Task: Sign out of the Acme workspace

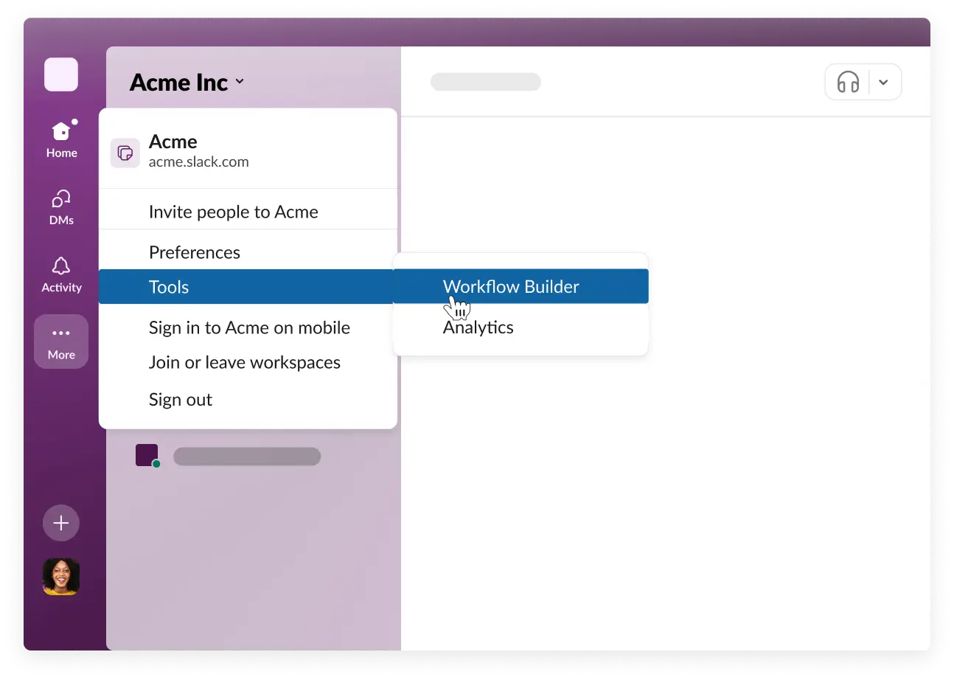Action: click(181, 399)
